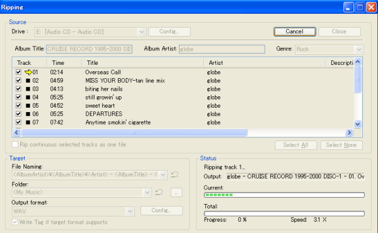Click the vertical scrollbar thumb of track list
This screenshot has width=378, height=233.
(x=357, y=79)
